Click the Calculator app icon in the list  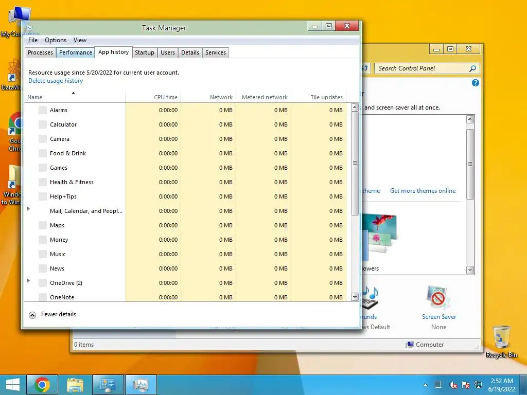(43, 124)
